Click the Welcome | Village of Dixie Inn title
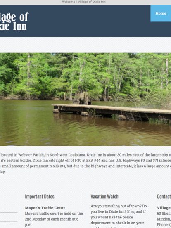 [84, 2]
